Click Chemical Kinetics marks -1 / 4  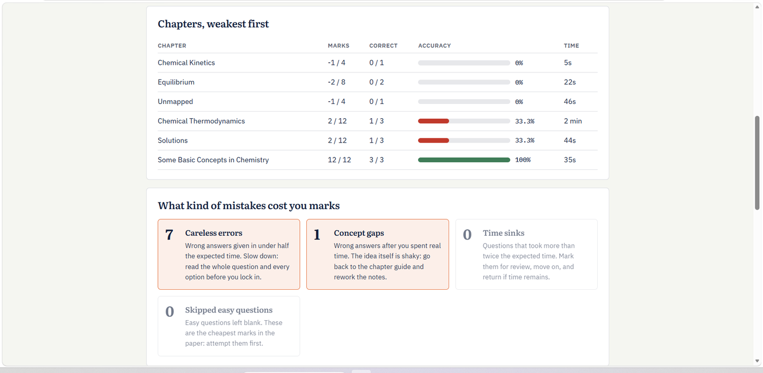337,63
